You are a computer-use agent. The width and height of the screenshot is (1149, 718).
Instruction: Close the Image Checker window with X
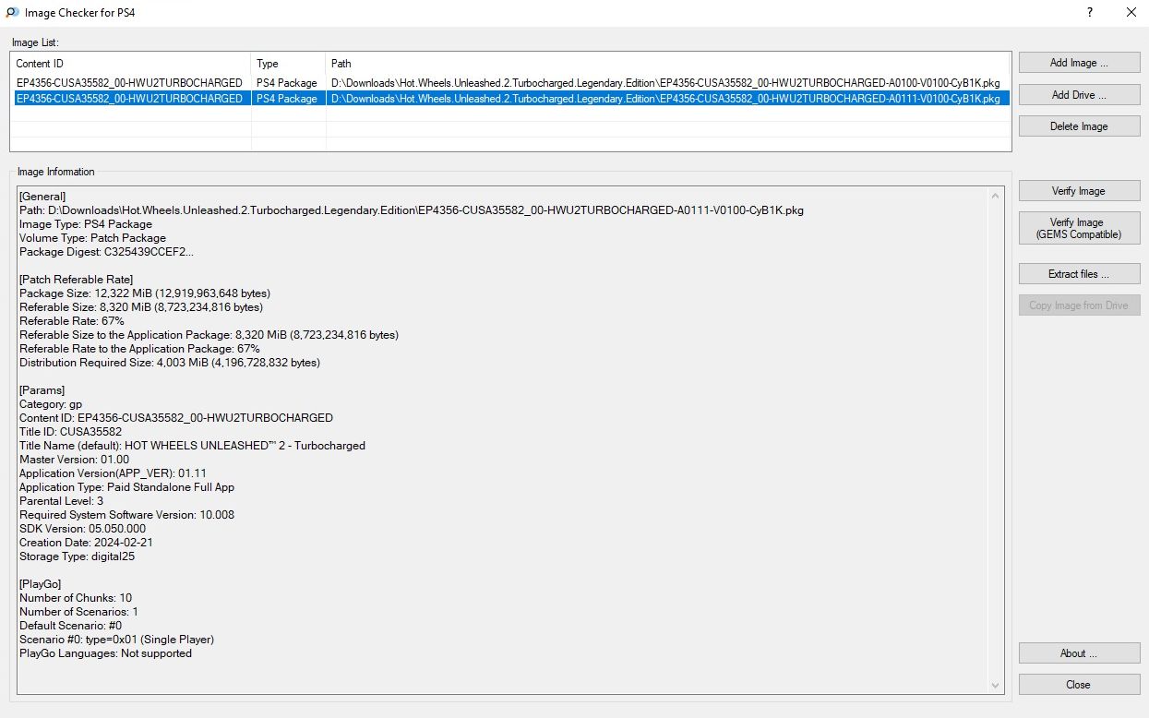pyautogui.click(x=1131, y=13)
